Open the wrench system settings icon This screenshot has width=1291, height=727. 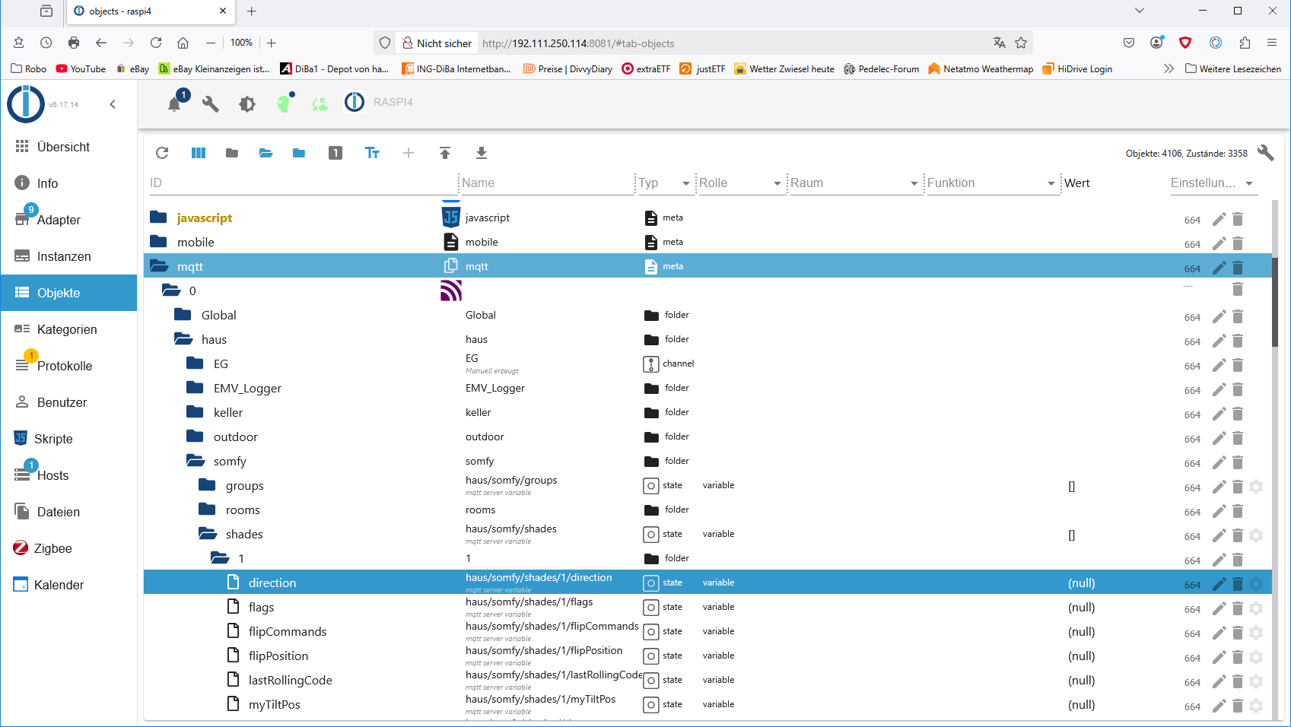(x=211, y=104)
